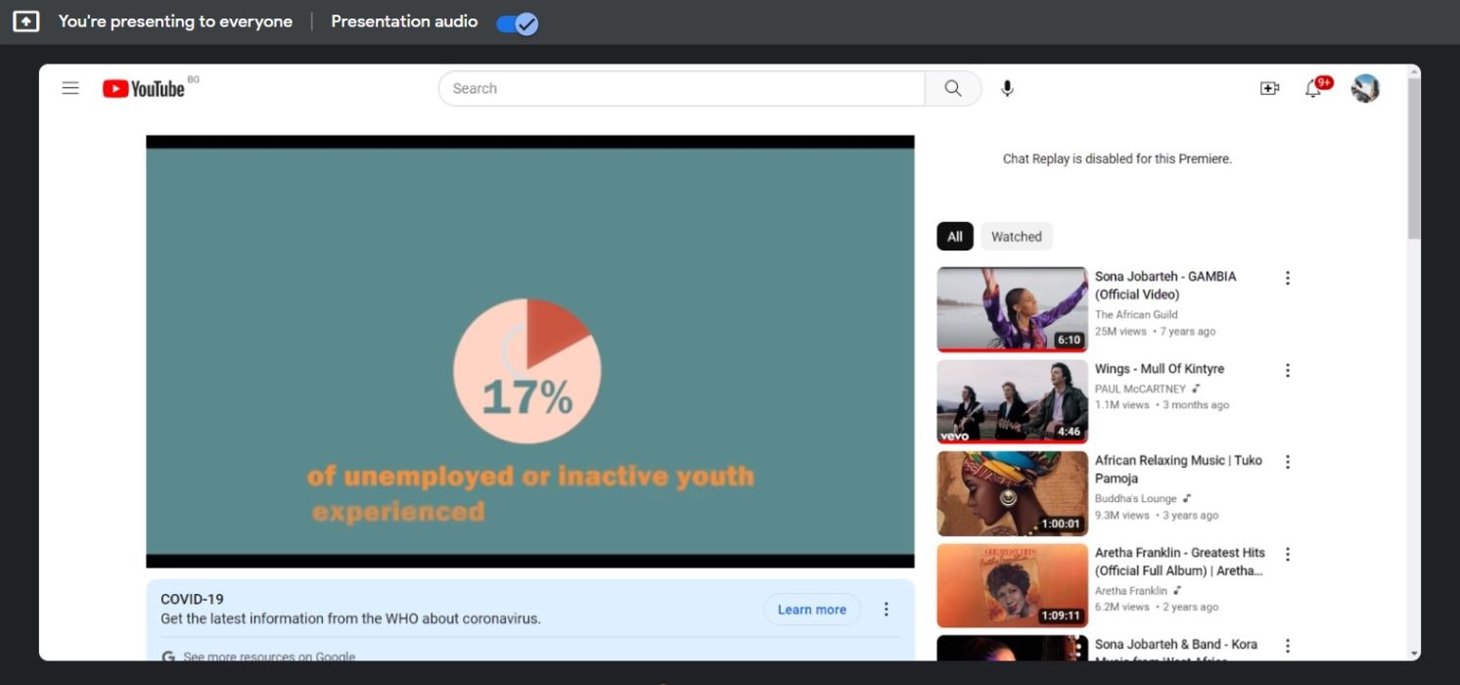Click the screen presenting icon in Meet bar
1460x685 pixels.
[26, 22]
